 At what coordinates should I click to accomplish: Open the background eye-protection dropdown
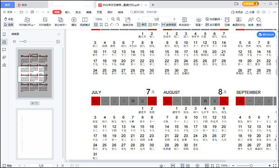(199, 21)
